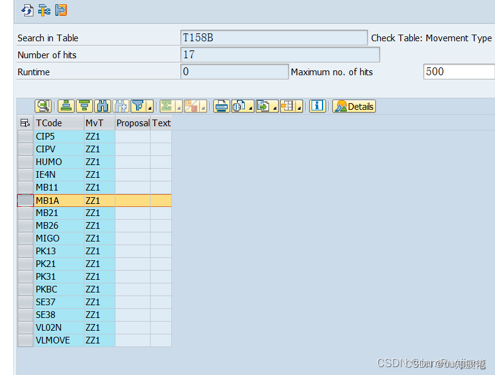Click the Search in Table field showing T158B
Screen dimensions: 495x375
273,37
